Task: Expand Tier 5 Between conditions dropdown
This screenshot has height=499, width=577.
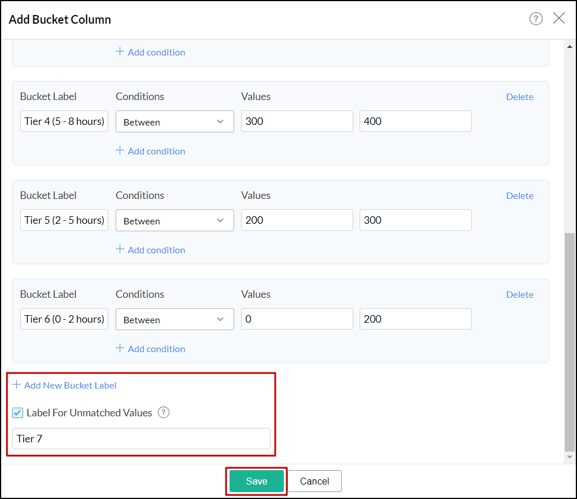Action: (175, 221)
